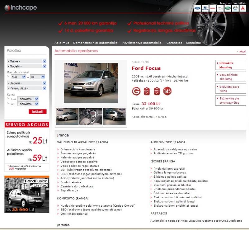This screenshot has width=249, height=230.
Task: Open the Hyundai brand logo
Action: tap(205, 8)
